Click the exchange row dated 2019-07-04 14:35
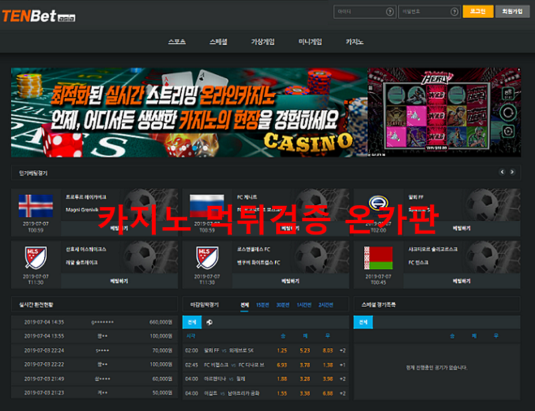Image resolution: width=535 pixels, height=411 pixels. (94, 322)
